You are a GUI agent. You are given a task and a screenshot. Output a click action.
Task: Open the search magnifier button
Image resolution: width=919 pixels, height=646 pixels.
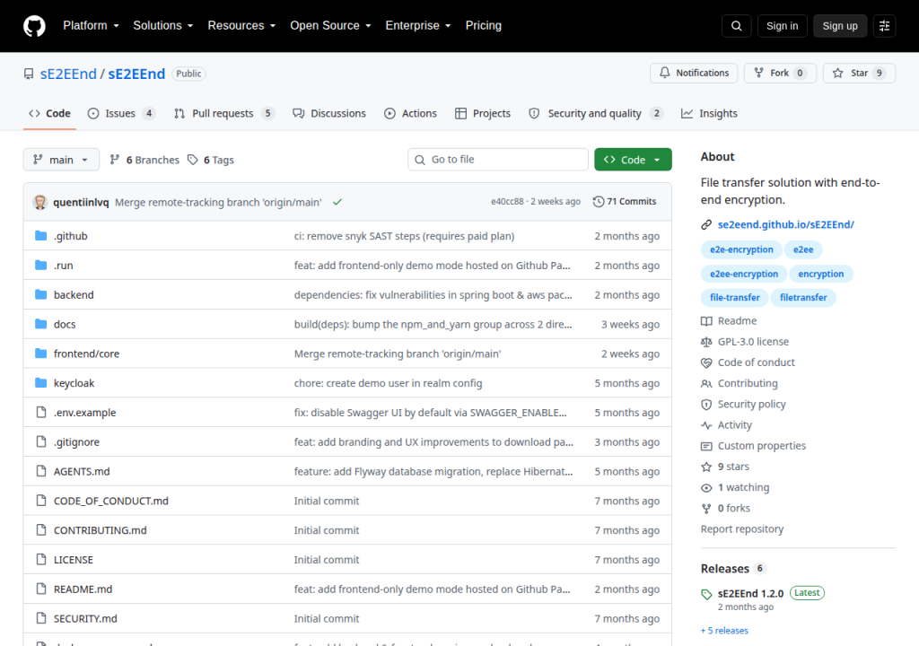(x=736, y=26)
